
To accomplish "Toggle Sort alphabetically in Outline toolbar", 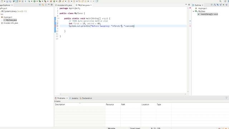I will tap(215, 5).
